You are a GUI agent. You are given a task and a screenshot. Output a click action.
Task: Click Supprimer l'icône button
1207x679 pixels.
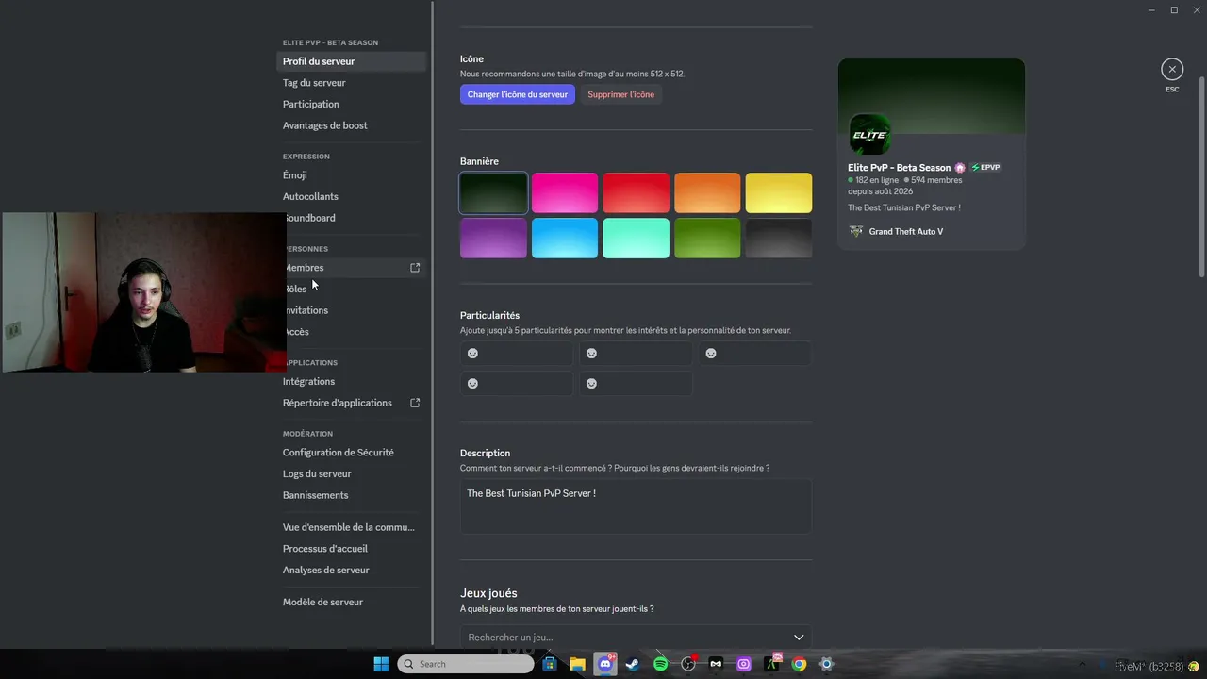620,94
